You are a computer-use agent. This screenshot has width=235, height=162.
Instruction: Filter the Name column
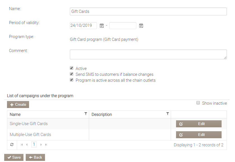point(86,114)
